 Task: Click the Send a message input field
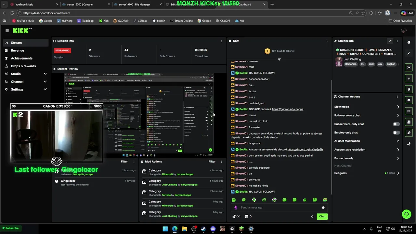click(279, 208)
